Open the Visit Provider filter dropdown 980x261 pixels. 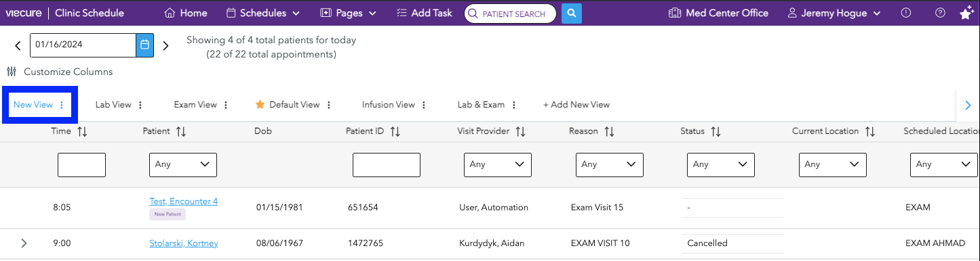(x=498, y=164)
